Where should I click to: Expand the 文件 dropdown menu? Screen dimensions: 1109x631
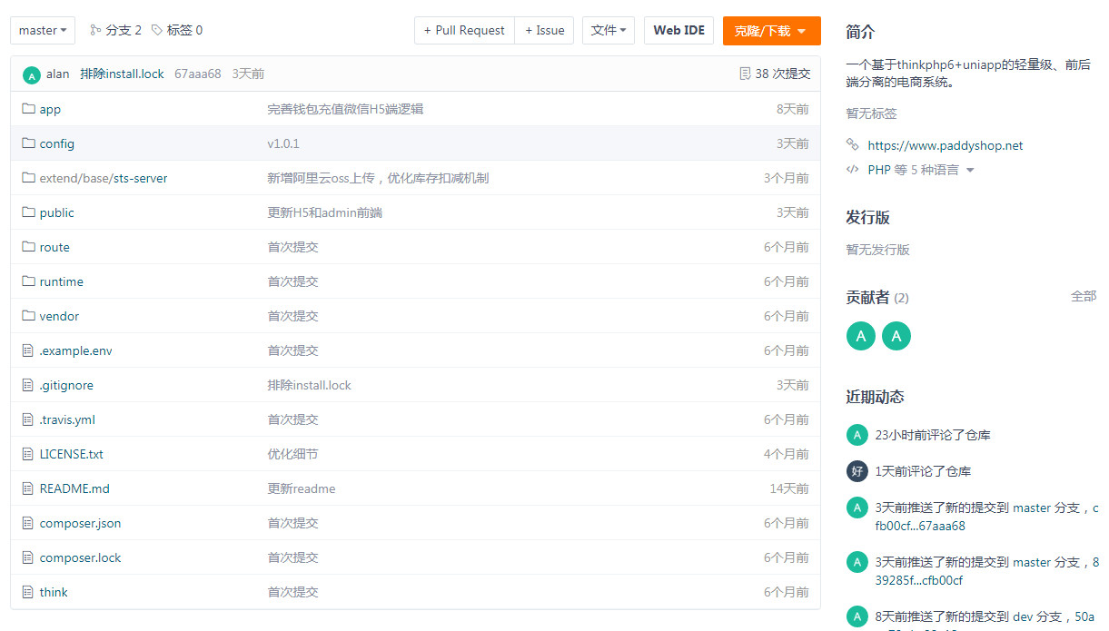[608, 29]
